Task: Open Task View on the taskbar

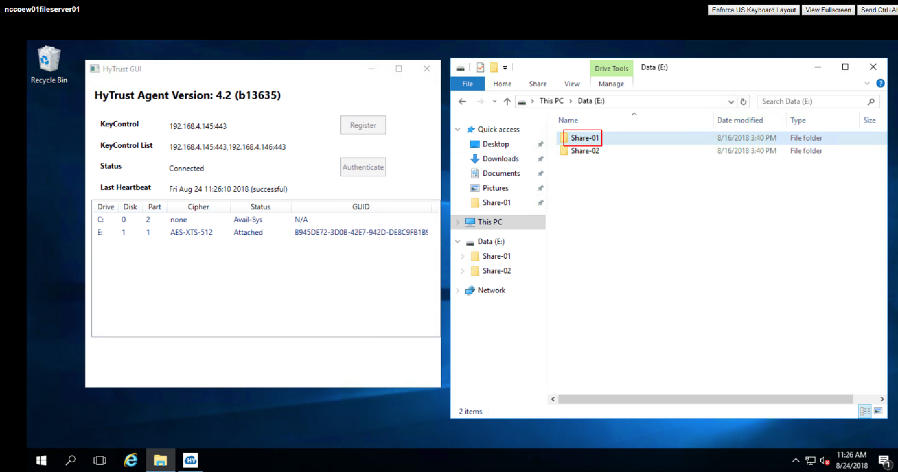Action: (x=100, y=460)
